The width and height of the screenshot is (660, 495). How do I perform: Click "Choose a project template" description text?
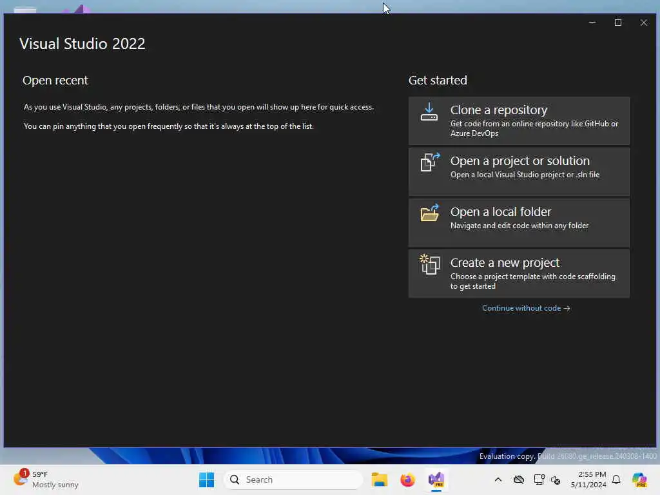533,281
